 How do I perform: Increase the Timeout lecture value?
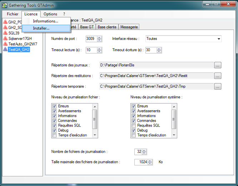coord(99,49)
